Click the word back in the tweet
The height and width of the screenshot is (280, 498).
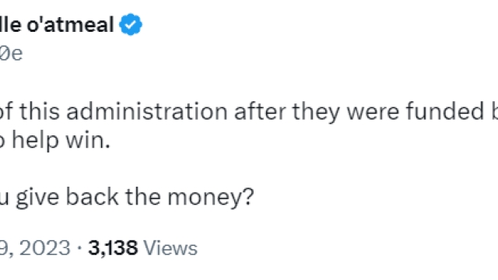[92, 197]
